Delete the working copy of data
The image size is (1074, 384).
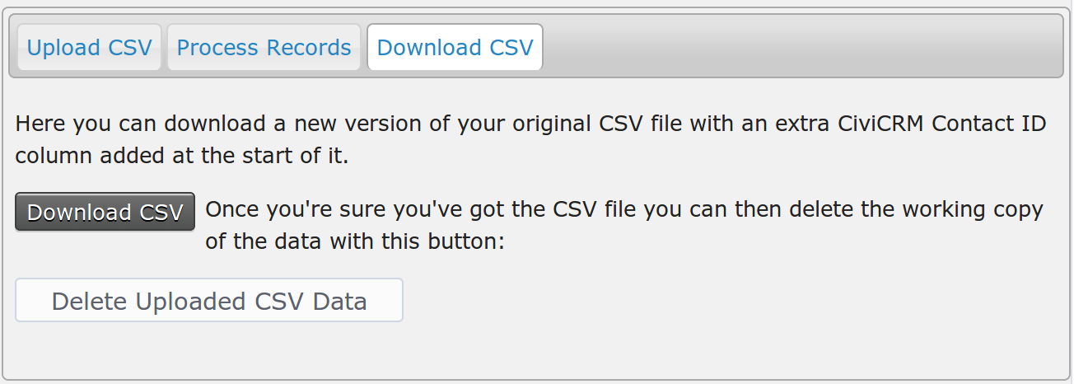click(209, 300)
